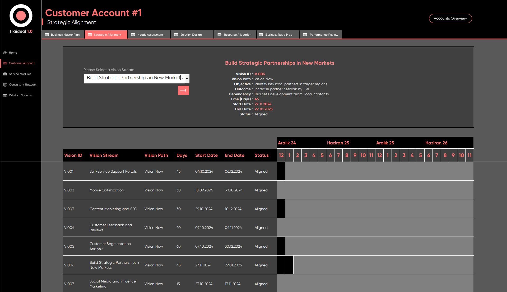Click the Home house icon in sidebar

pos(5,53)
